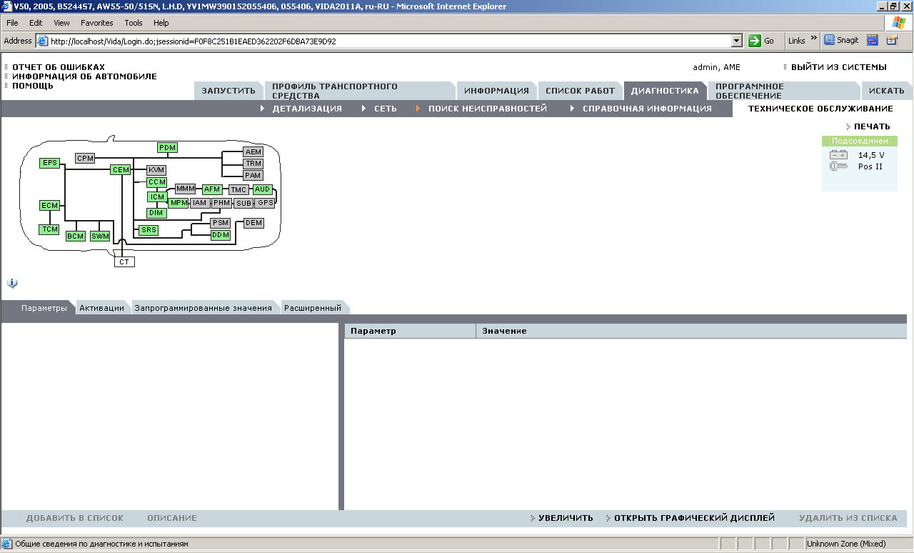
Task: Click the SRS module box
Action: [149, 230]
